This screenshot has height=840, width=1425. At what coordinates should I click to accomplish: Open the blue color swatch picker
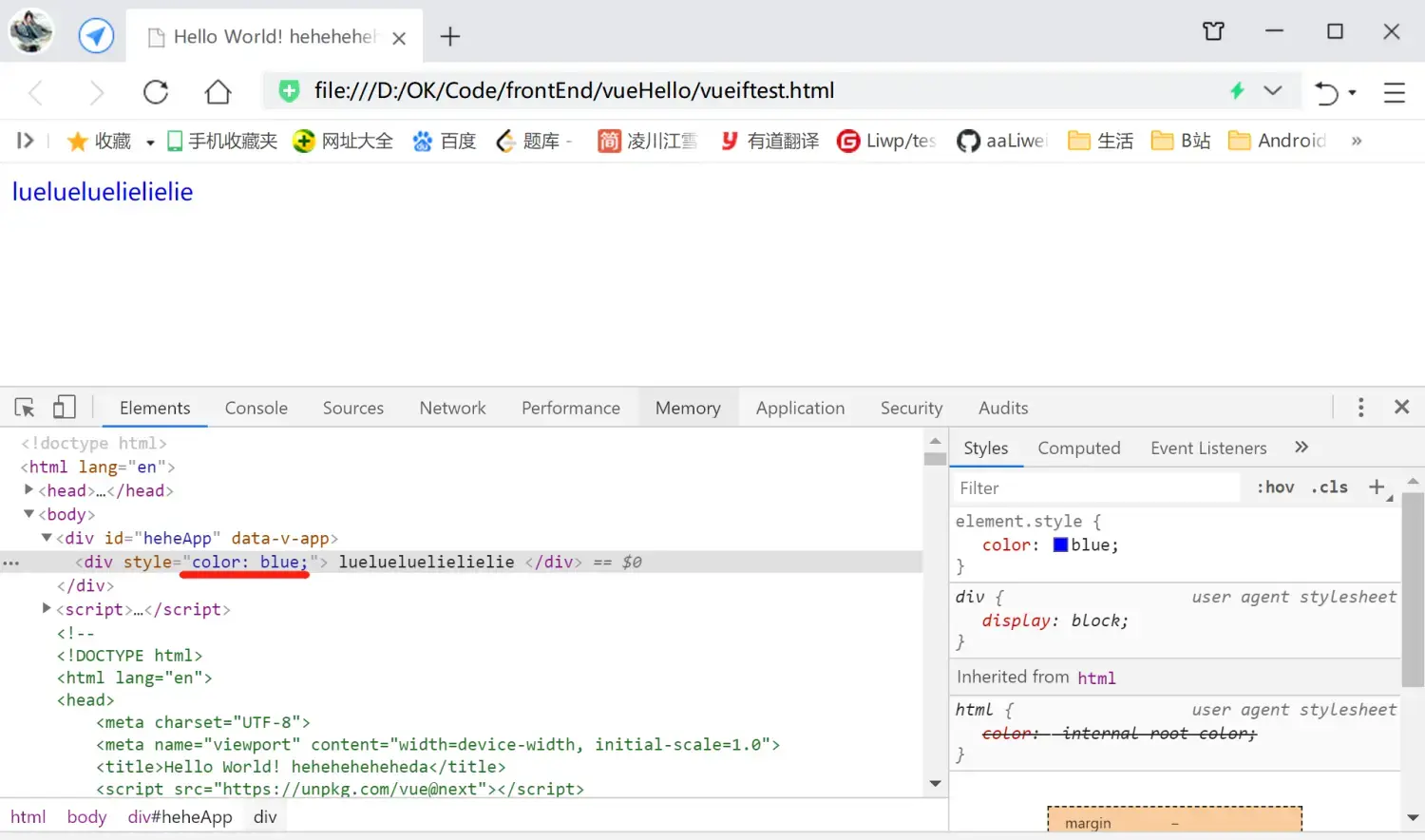[1060, 544]
